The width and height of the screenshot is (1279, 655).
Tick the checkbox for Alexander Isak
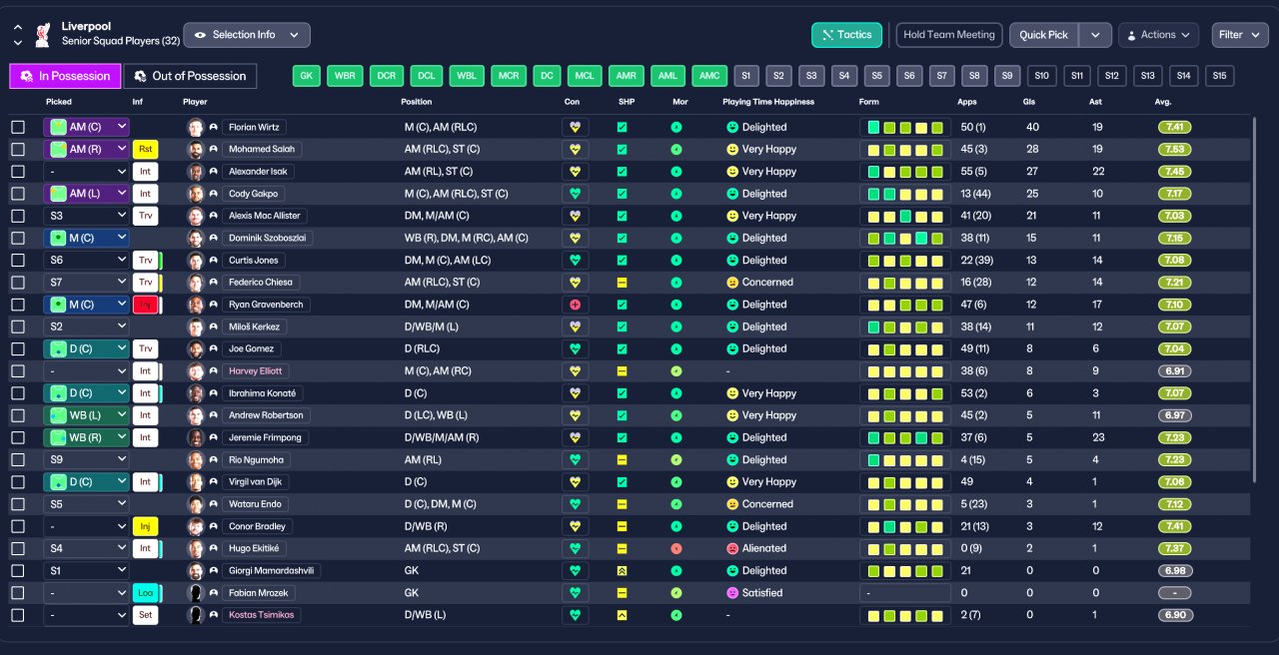click(18, 172)
